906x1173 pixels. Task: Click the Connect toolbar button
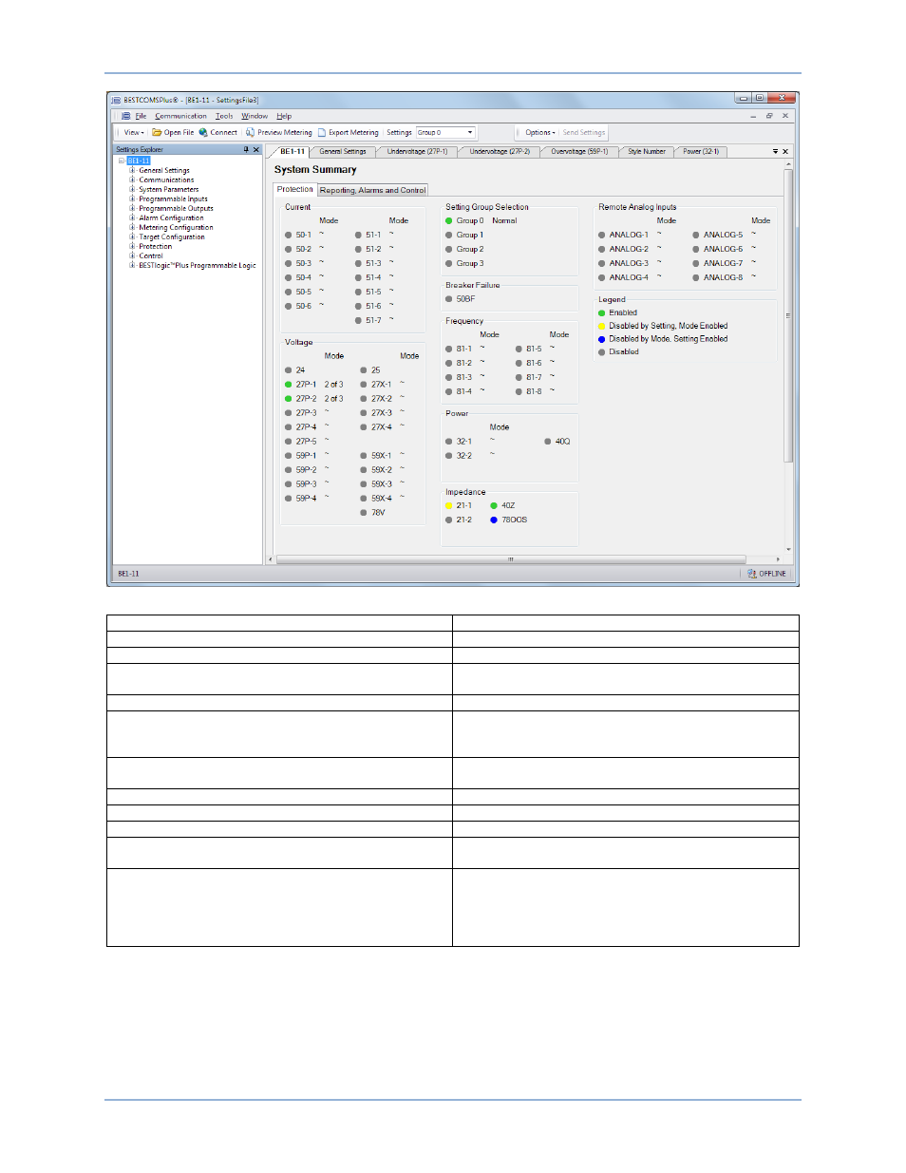[218, 133]
